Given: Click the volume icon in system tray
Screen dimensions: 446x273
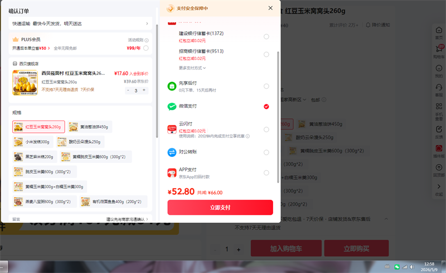Looking at the screenshot, I should click(412, 267).
